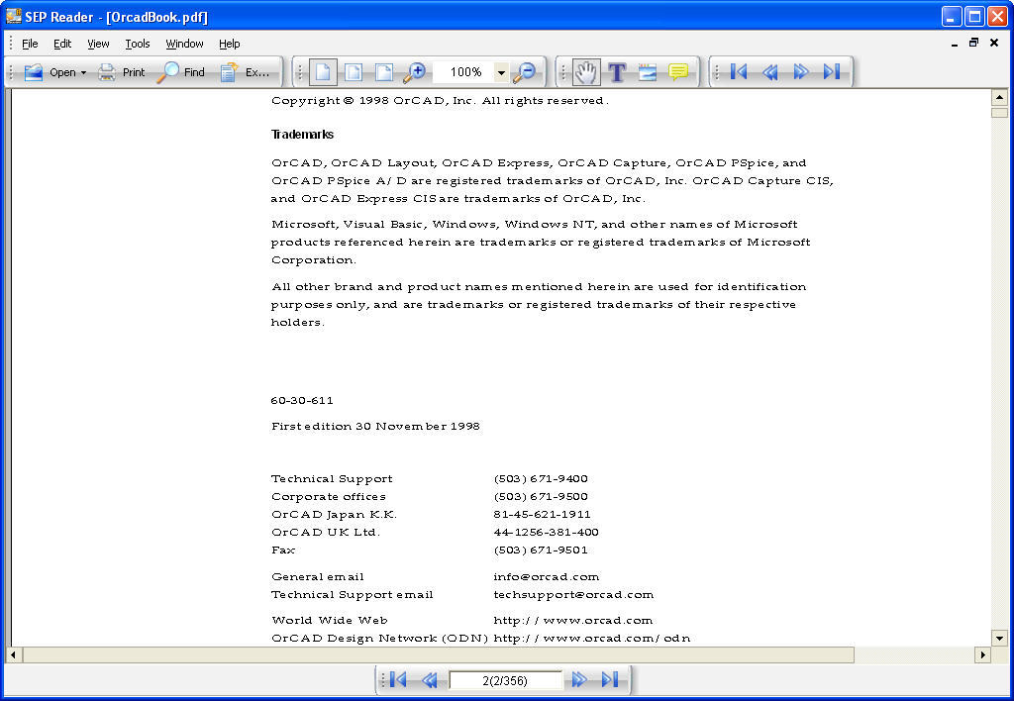
Task: Click Technical Support phone (503) 671-9400
Action: pos(541,478)
